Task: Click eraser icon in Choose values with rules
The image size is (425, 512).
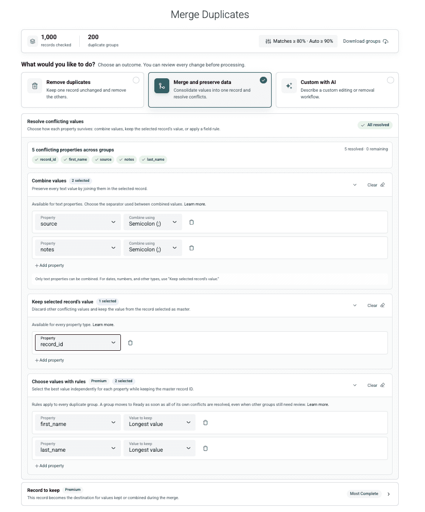Action: (383, 385)
